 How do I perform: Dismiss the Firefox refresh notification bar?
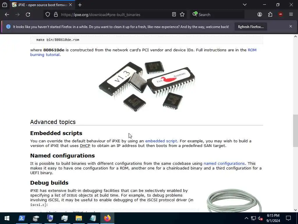pyautogui.click(x=291, y=27)
